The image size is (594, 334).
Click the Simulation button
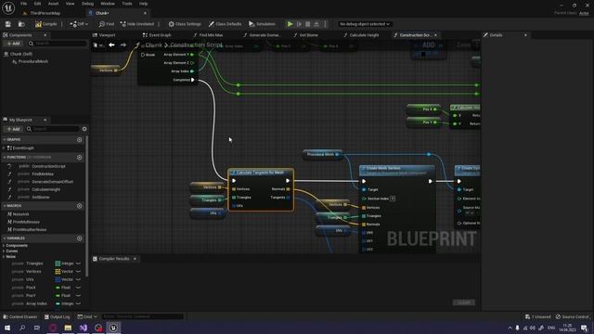tap(262, 24)
